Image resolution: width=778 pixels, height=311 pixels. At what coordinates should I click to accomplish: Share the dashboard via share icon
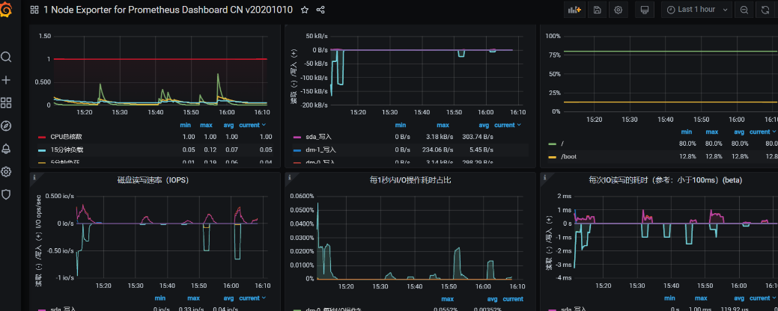pos(321,10)
